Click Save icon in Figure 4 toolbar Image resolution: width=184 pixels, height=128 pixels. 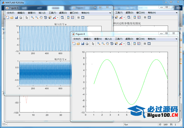click(83, 44)
